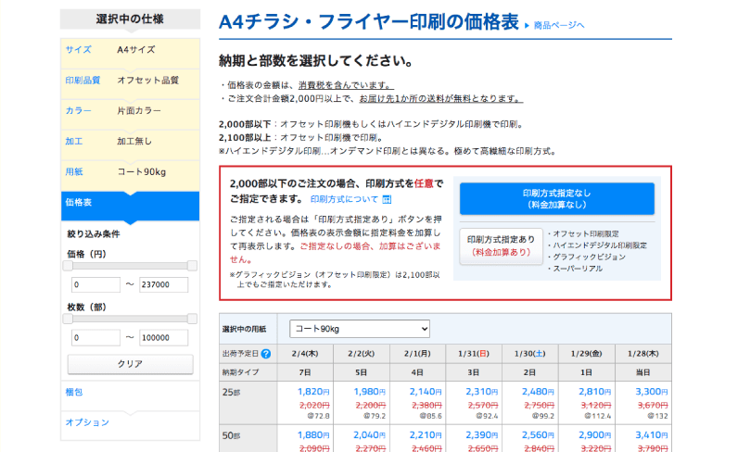
Task: Click the help icon beside 出荷予定日
Action: [266, 354]
